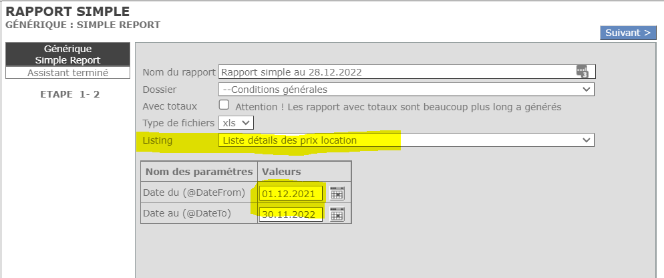The width and height of the screenshot is (664, 278).
Task: Click the Nom des paramètres column header
Action: [199, 172]
